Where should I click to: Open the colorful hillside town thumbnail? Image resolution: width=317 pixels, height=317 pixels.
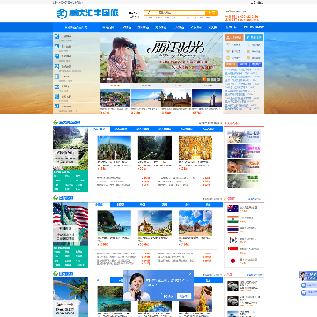click(115, 98)
